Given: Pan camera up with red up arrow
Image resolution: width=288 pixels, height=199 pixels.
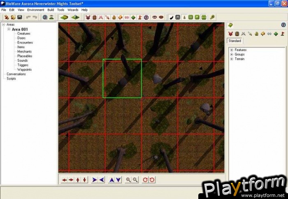Looking at the screenshot, I should pyautogui.click(x=78, y=180).
